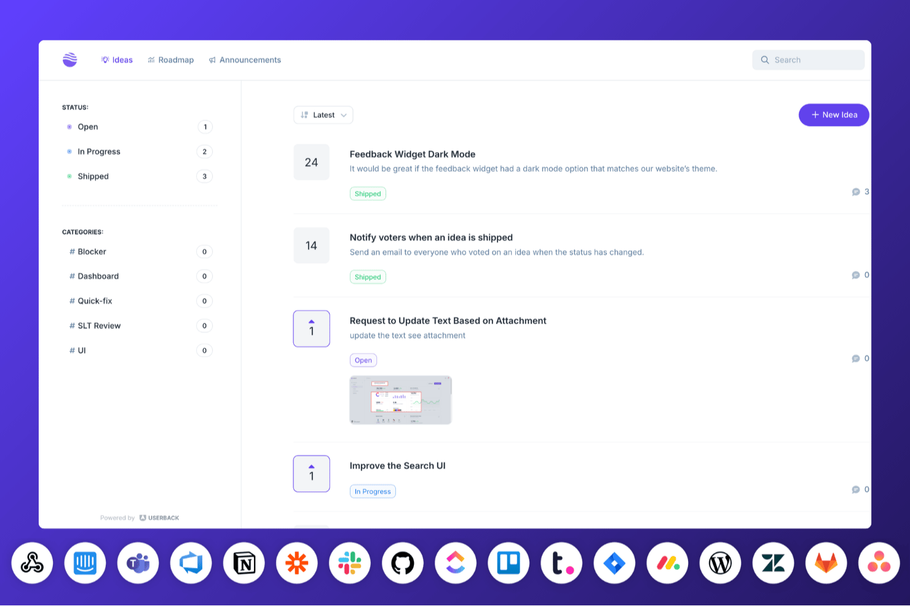Open the Intercom integration icon
Viewport: 910px width, 606px height.
tap(85, 563)
